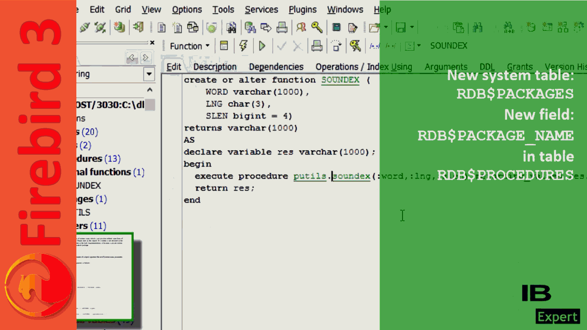Close the database explorer panel with X

click(152, 43)
